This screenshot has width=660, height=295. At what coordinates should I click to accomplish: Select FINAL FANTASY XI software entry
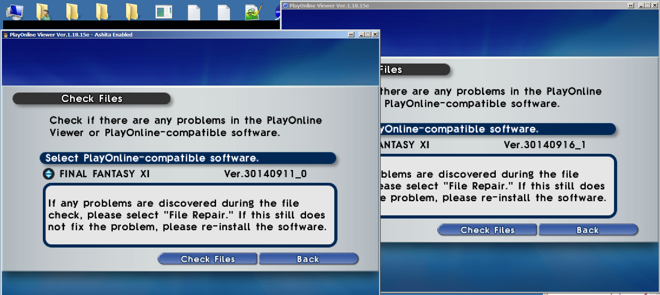104,174
